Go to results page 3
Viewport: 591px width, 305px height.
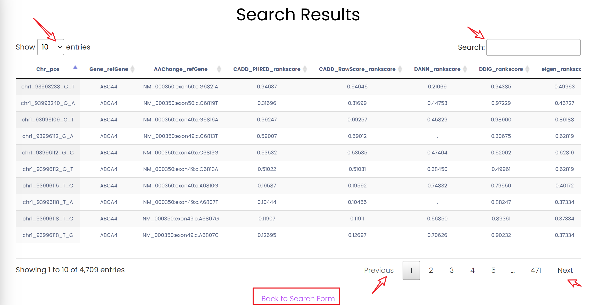point(452,270)
